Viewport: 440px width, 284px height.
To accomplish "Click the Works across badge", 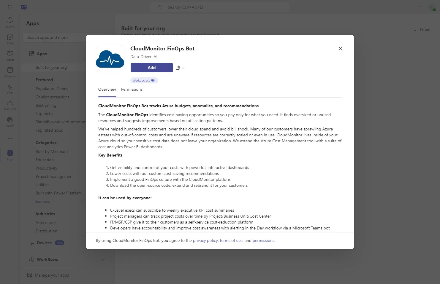I will (x=144, y=80).
